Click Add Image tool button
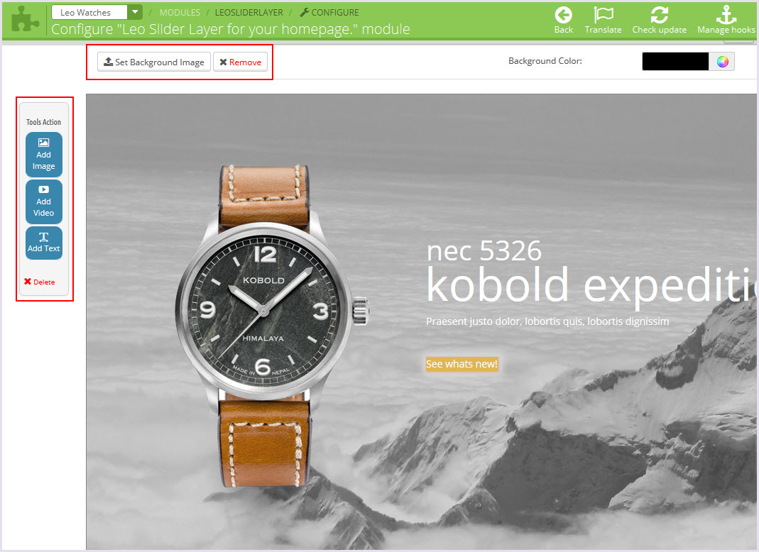This screenshot has height=552, width=759. coord(43,155)
